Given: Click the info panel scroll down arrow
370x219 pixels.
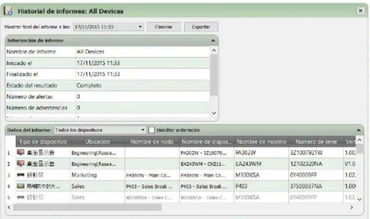Looking at the screenshot, I should click(214, 113).
